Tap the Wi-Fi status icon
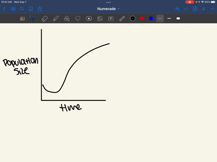This screenshot has width=217, height=162. point(203,2)
